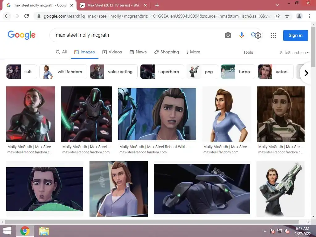Open the maxsteel.fandom.com source link
This screenshot has width=316, height=237.
pyautogui.click(x=221, y=152)
